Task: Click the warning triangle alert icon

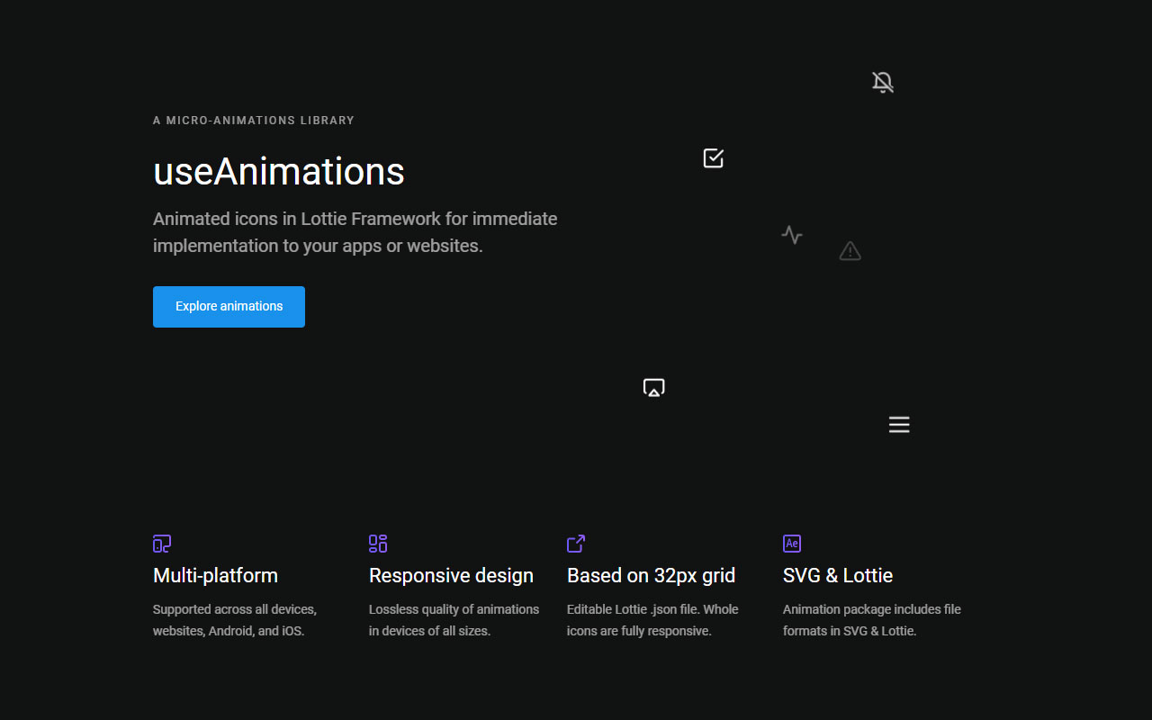Action: pos(850,251)
